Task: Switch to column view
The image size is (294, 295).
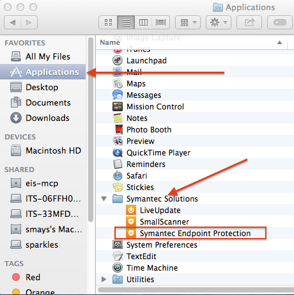Action: [143, 22]
